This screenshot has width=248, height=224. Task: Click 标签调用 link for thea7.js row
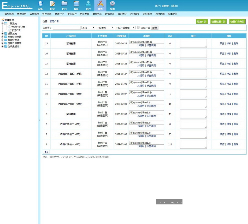pyautogui.click(x=151, y=106)
